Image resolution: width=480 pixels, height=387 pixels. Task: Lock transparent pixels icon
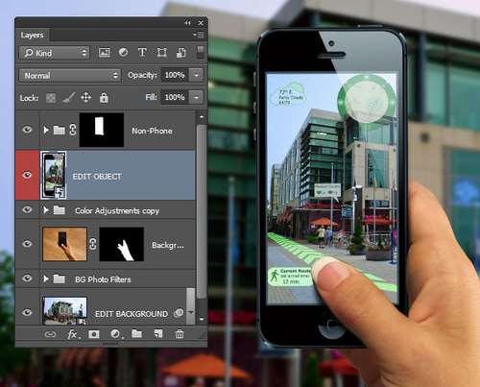pos(51,98)
